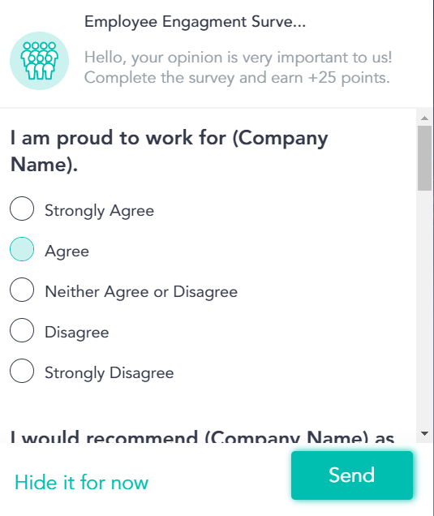
Task: Click the Employee Engagment Survey title
Action: point(195,22)
